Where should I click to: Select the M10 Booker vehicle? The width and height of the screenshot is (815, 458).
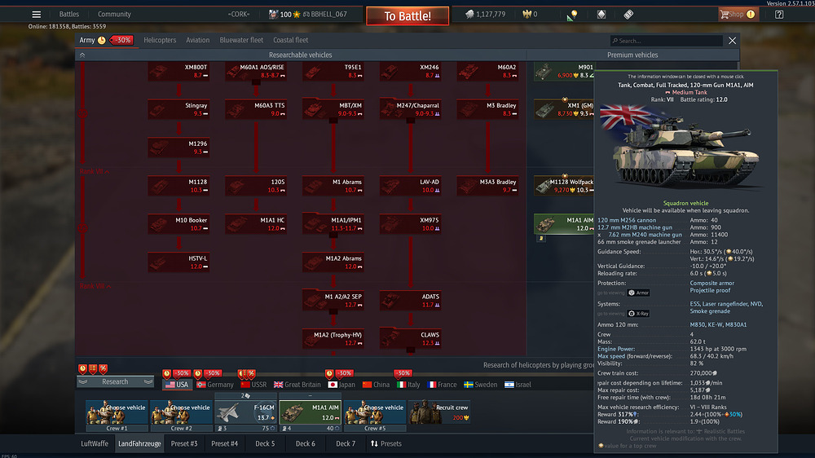click(x=178, y=224)
